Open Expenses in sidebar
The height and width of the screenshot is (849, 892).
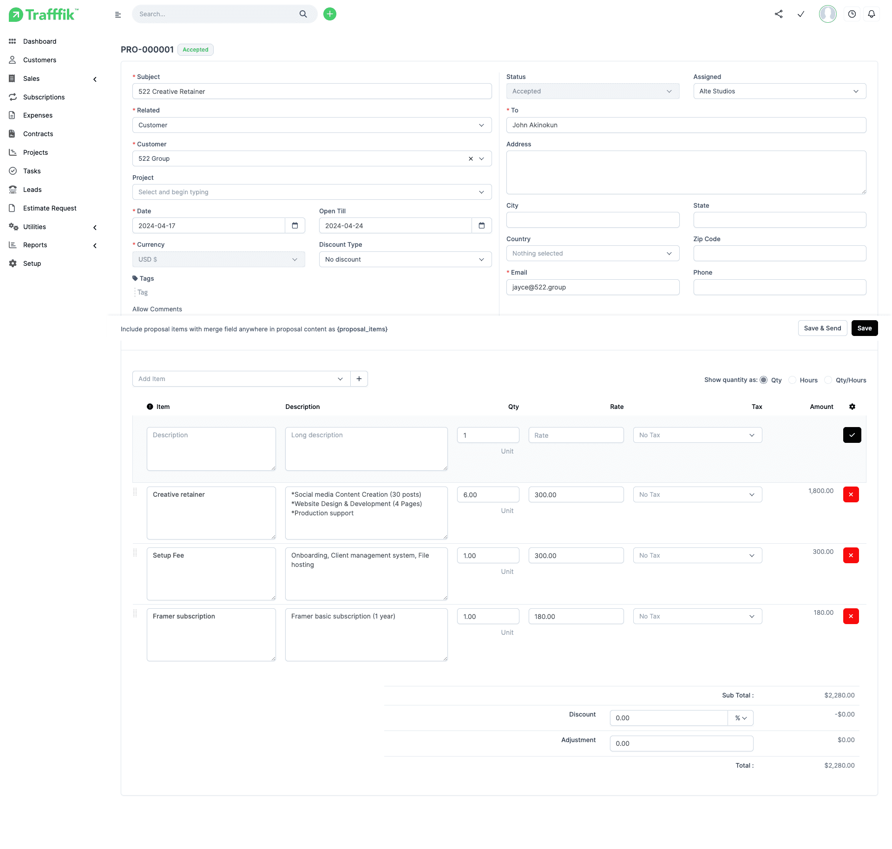[38, 115]
